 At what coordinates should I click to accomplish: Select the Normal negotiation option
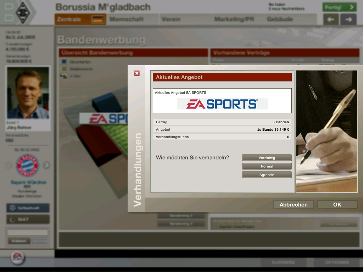pyautogui.click(x=267, y=166)
